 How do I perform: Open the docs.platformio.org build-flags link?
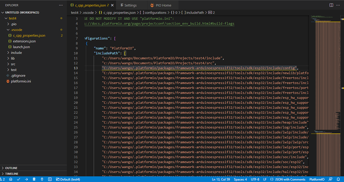(x=160, y=24)
